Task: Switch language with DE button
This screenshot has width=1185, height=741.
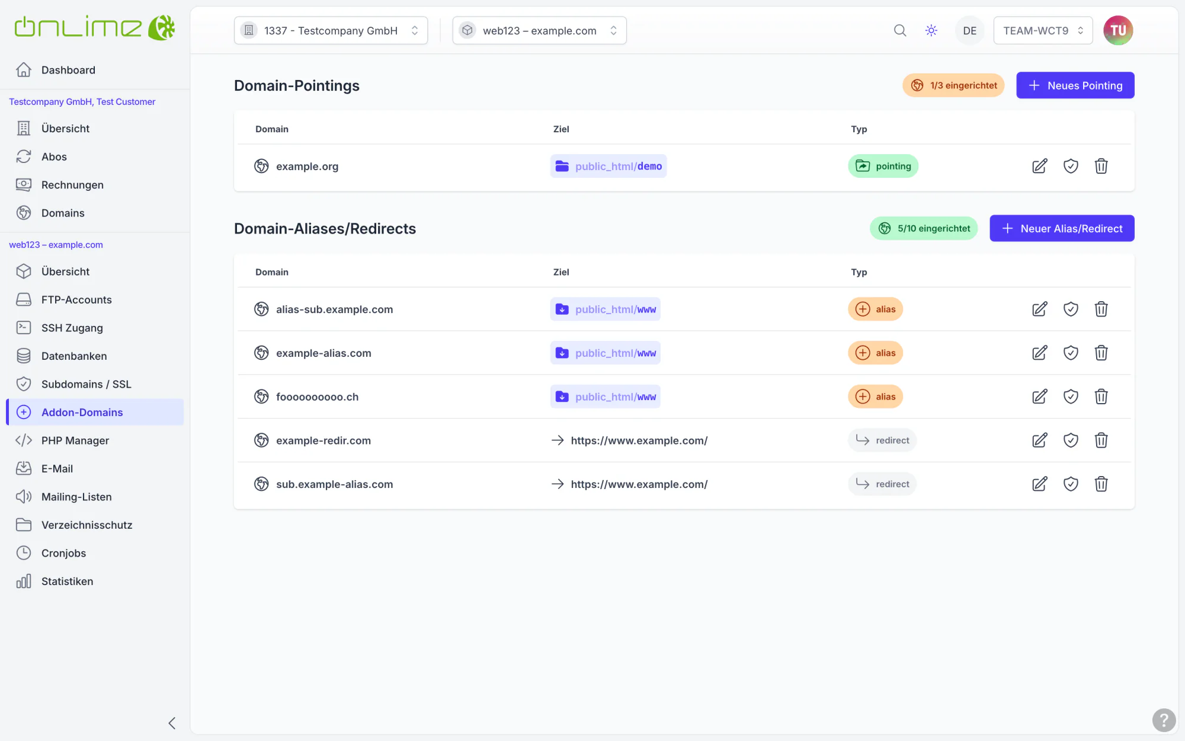Action: tap(970, 30)
